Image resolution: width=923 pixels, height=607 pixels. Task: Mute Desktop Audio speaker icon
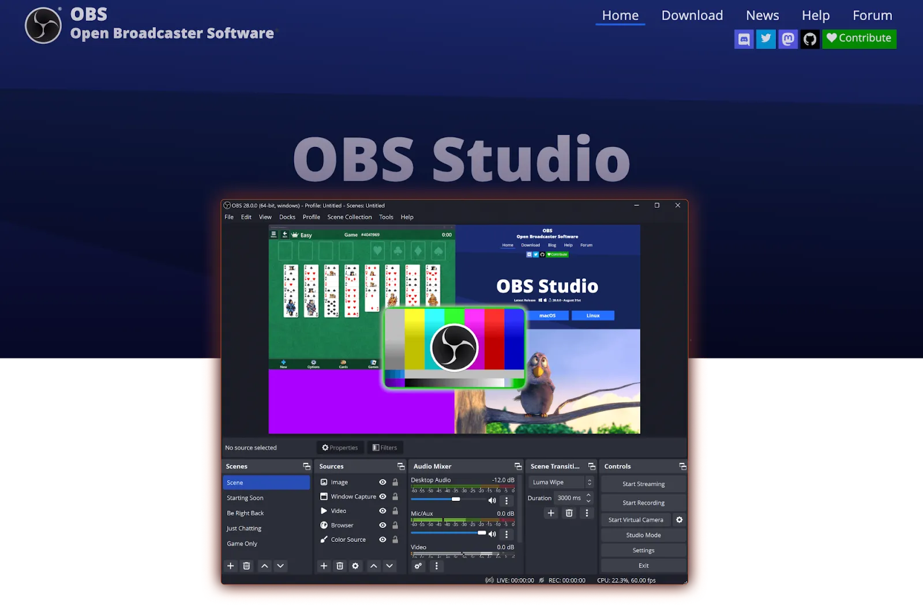pos(492,500)
